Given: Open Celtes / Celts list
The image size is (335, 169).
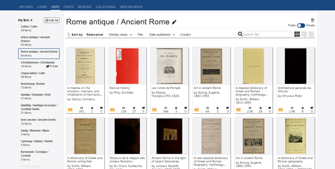Looking at the screenshot, I should click(x=39, y=29).
